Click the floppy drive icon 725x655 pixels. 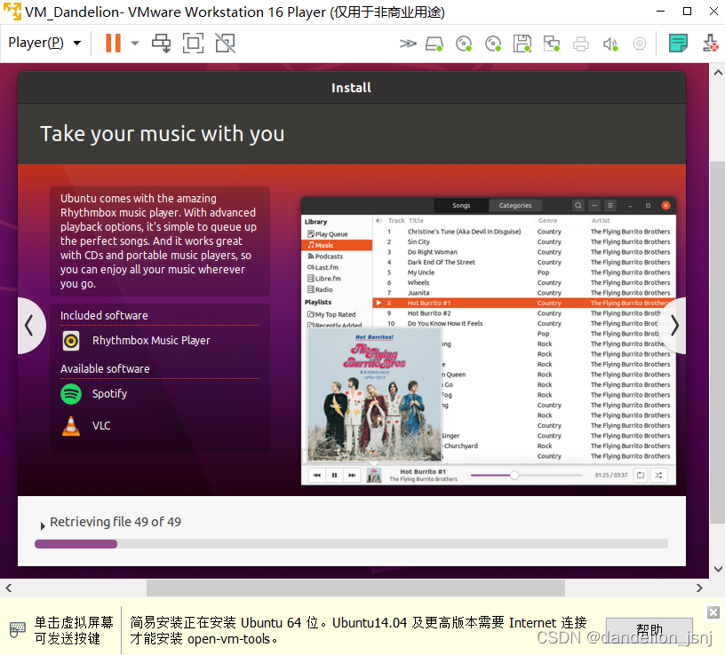pyautogui.click(x=522, y=43)
